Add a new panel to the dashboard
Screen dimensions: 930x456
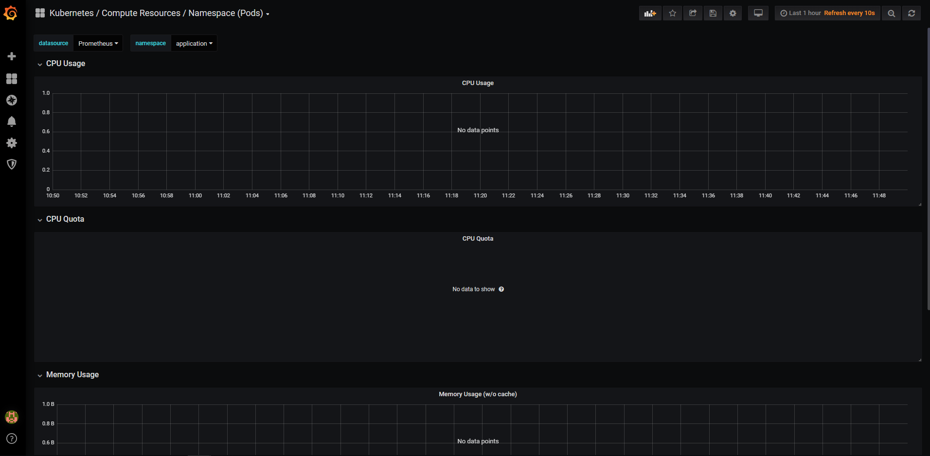[650, 13]
